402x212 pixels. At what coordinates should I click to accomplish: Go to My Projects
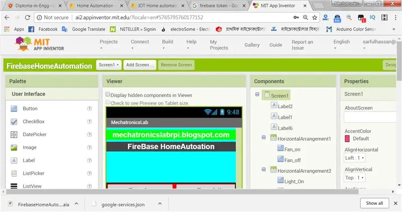[x=219, y=45]
